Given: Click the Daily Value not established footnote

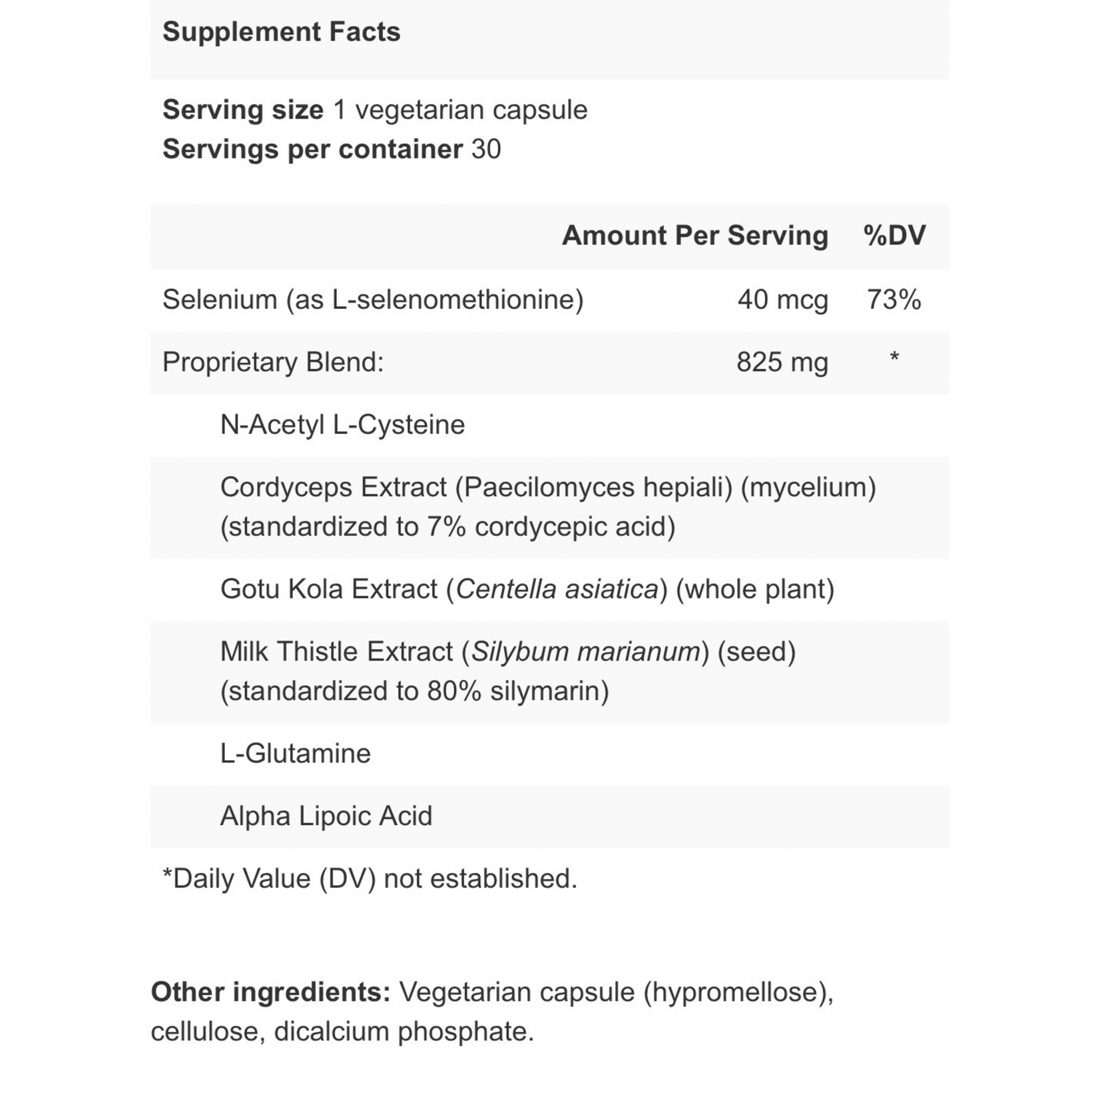Looking at the screenshot, I should (370, 879).
